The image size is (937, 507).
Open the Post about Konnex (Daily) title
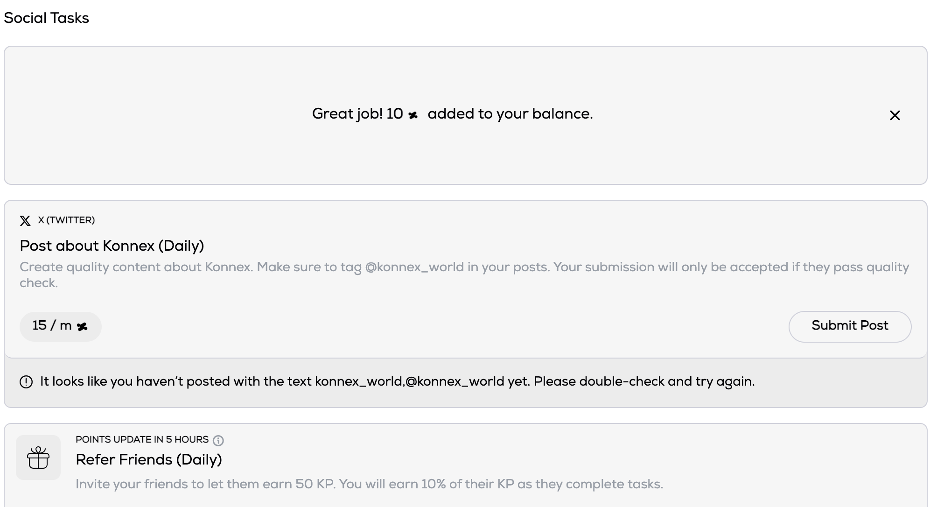coord(112,246)
